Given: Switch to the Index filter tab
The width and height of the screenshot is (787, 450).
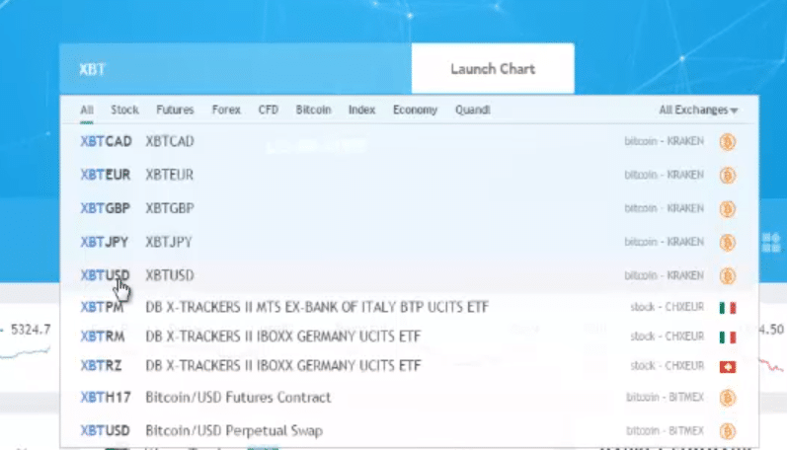Looking at the screenshot, I should [361, 110].
